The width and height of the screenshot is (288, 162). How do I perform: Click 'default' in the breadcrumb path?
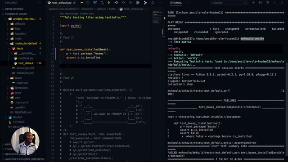tap(101, 9)
